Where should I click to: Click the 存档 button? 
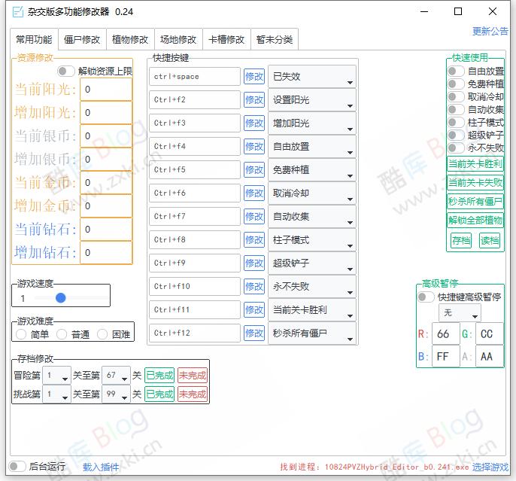point(460,241)
